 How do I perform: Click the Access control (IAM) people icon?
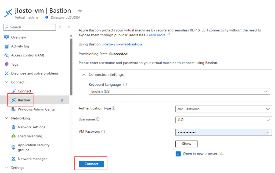[x=6, y=55]
